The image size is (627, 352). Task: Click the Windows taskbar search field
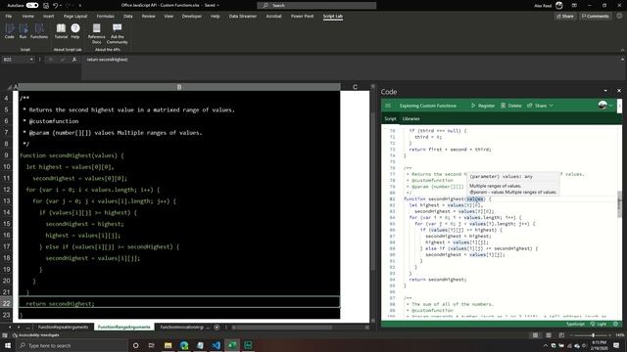pyautogui.click(x=72, y=345)
